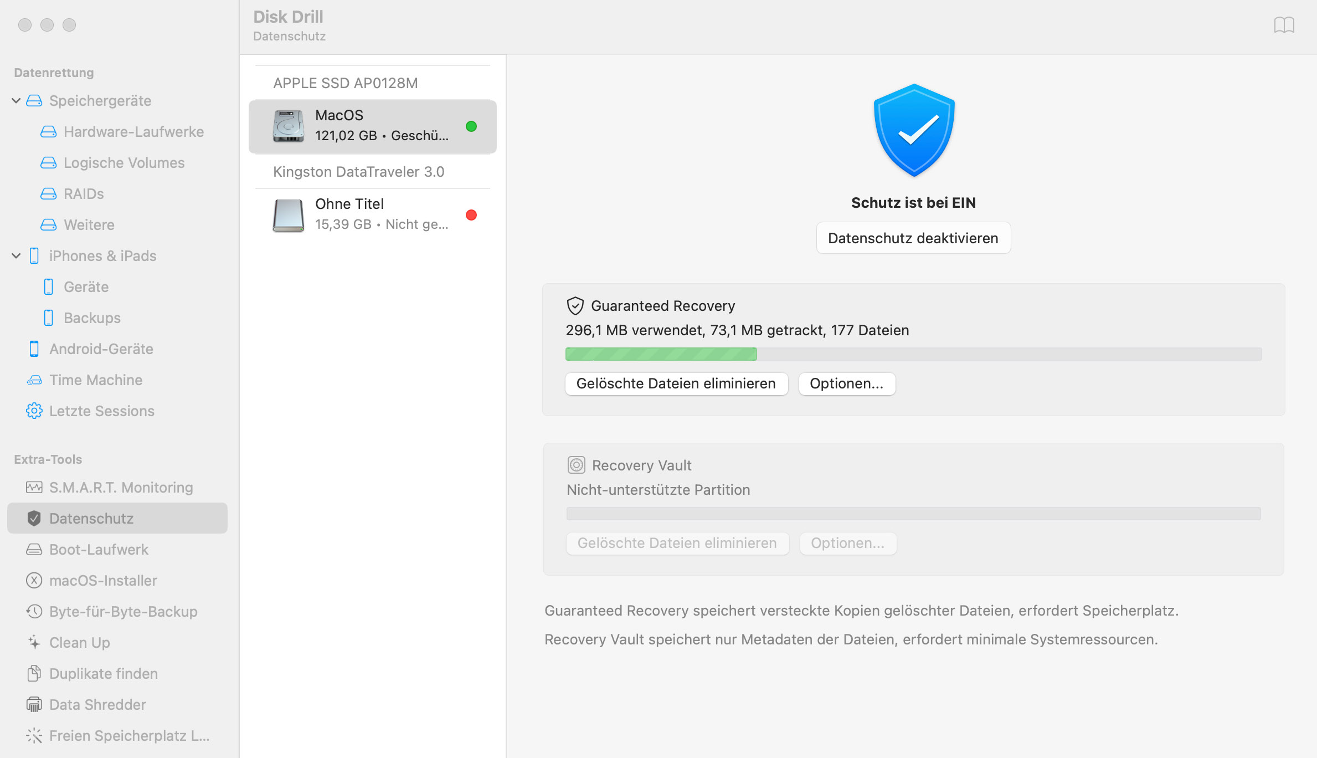Screen dimensions: 1317x758
Task: Collapse Speichergeräte category tree
Action: pyautogui.click(x=18, y=100)
